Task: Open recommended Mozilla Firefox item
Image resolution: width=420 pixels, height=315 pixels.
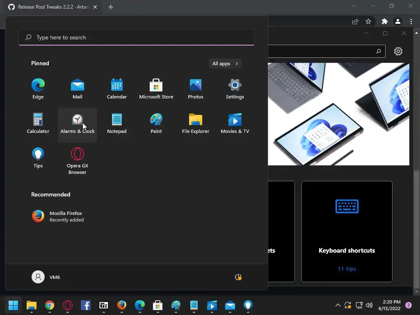Action: tap(58, 216)
